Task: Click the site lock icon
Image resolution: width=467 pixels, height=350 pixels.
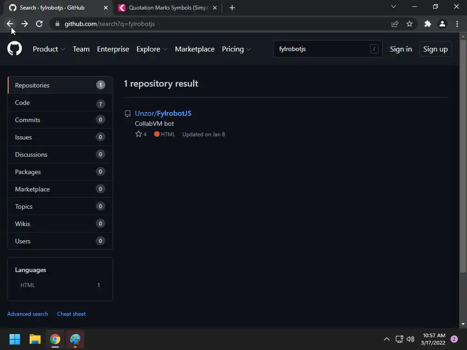Action: point(57,24)
